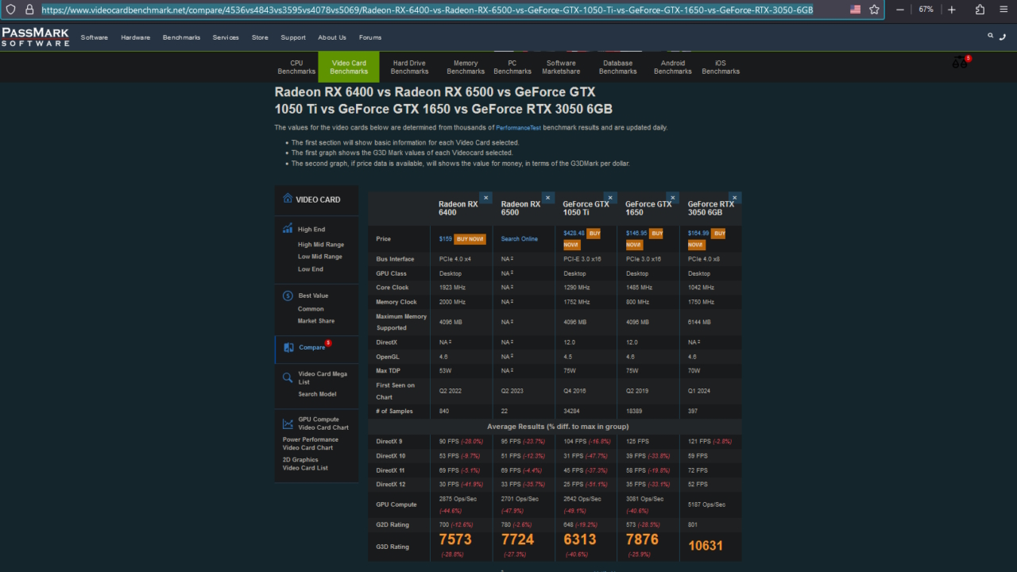The height and width of the screenshot is (572, 1017).
Task: Click the $428.48 price link
Action: [574, 234]
